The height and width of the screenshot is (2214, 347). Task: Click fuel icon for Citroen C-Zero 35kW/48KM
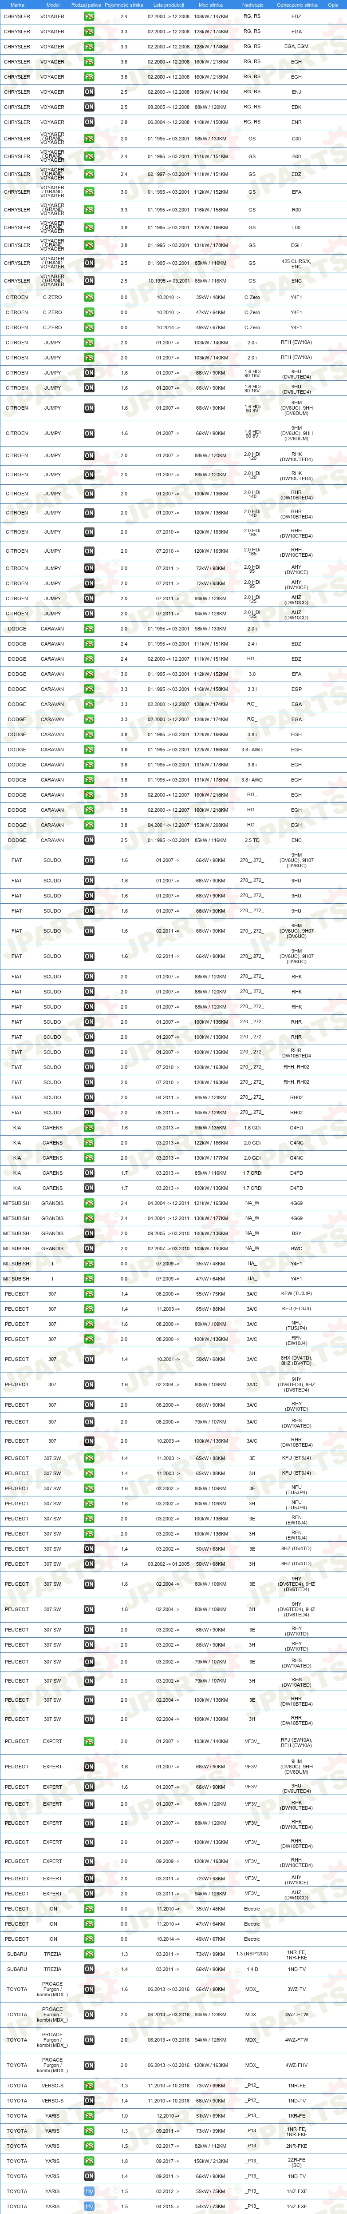89,297
